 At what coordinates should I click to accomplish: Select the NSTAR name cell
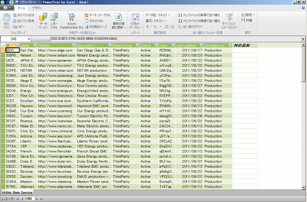28,71
